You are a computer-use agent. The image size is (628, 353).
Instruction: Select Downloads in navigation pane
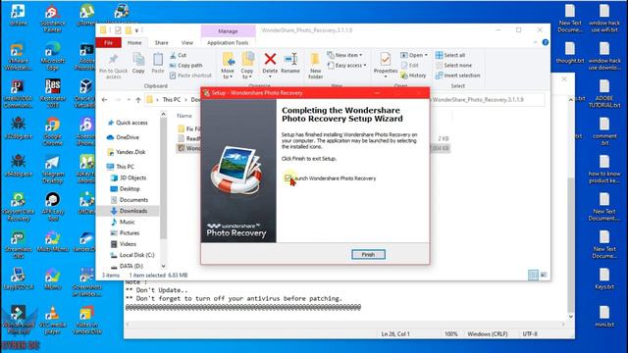(x=129, y=211)
